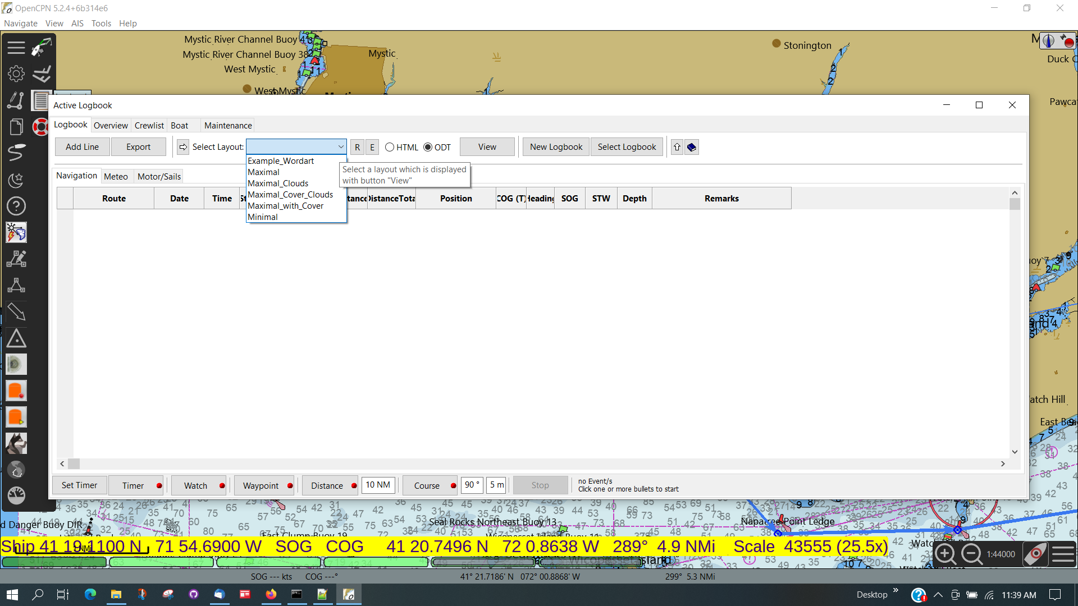Choose Maximal_Clouds layout option
Image resolution: width=1078 pixels, height=606 pixels.
click(278, 183)
